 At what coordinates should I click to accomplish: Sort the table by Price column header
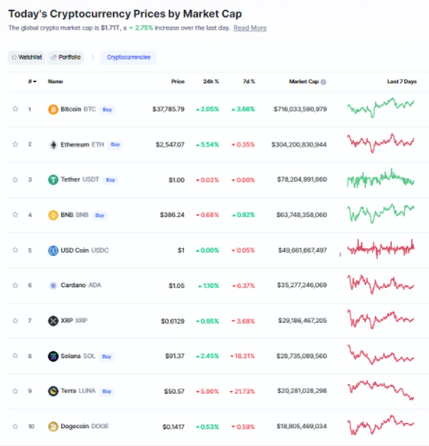[x=178, y=82]
